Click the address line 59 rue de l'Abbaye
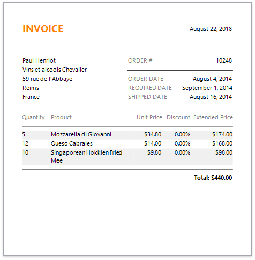Screen dimensions: 255x260 point(47,79)
